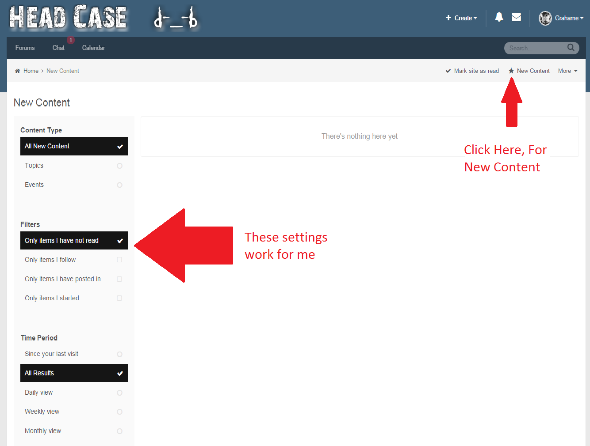The width and height of the screenshot is (590, 446).
Task: Click the home icon in breadcrumb
Action: click(18, 71)
